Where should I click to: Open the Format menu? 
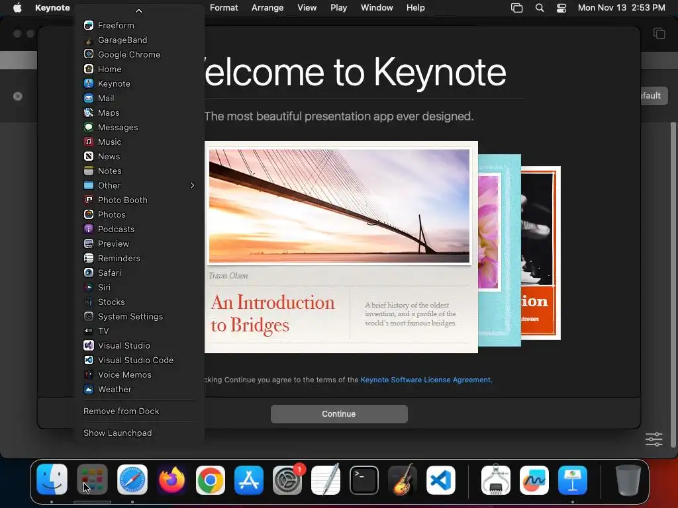click(224, 7)
